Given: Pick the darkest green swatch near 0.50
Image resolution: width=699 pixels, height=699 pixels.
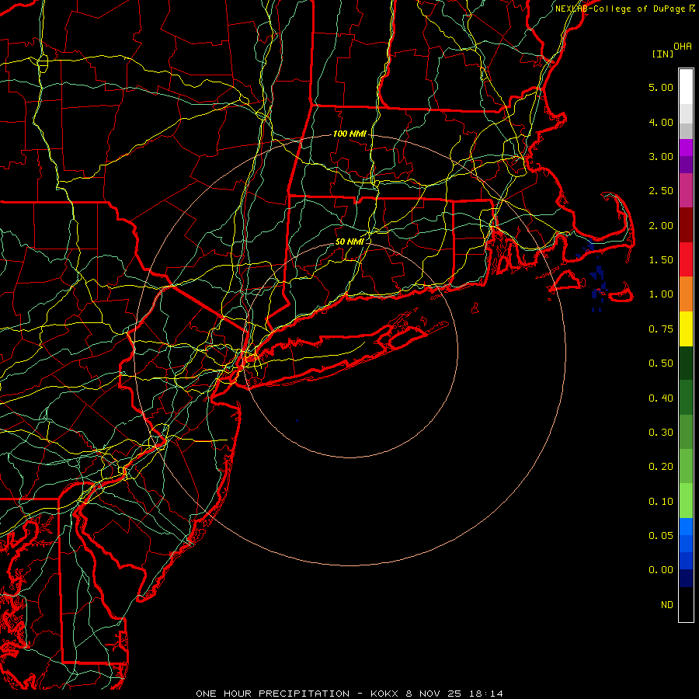Looking at the screenshot, I should pos(686,363).
